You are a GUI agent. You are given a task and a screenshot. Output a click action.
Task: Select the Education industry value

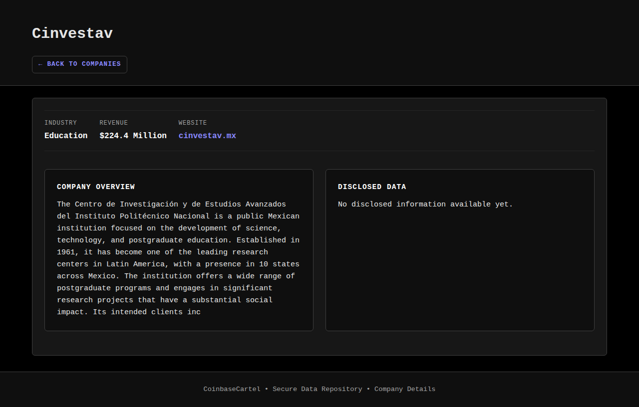click(66, 136)
